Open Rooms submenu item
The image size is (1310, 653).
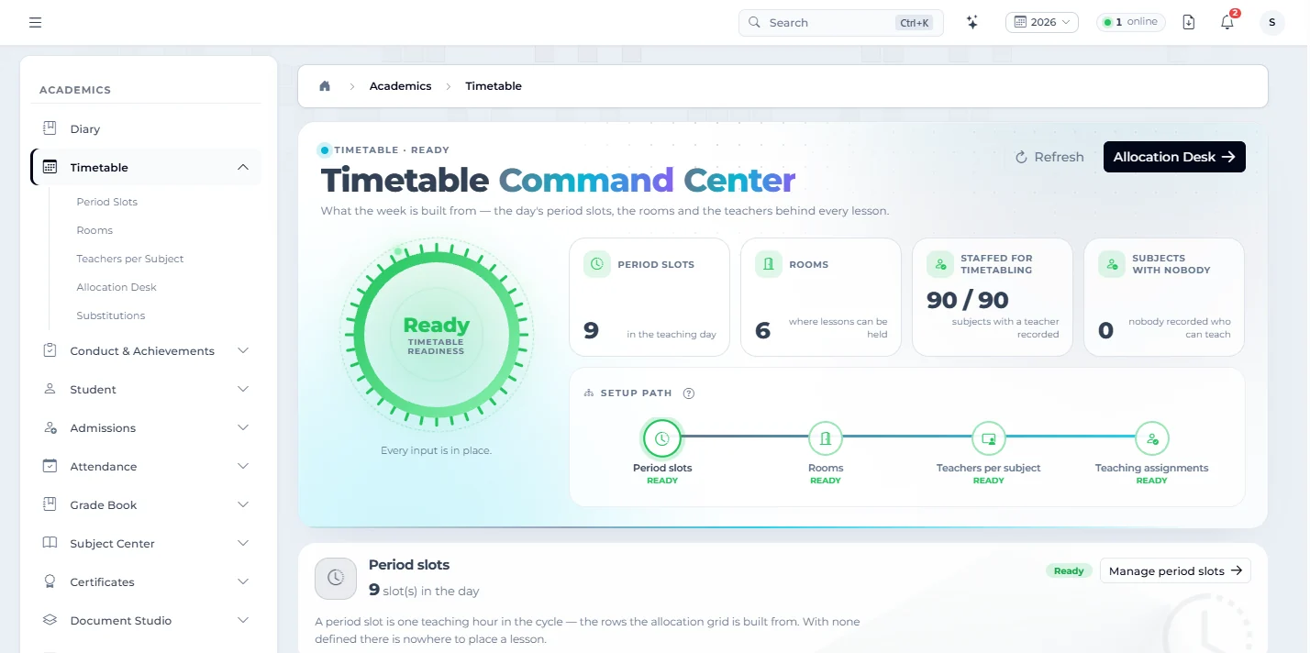pos(94,230)
